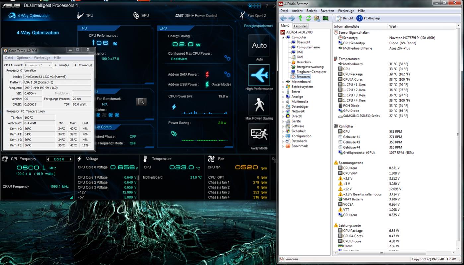Toggle the Add-on USB Power lightning switch
The height and width of the screenshot is (265, 464).
click(207, 84)
